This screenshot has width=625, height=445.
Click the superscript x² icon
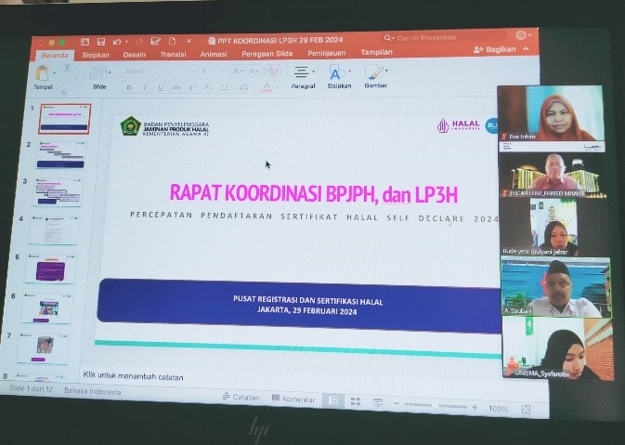click(x=192, y=87)
